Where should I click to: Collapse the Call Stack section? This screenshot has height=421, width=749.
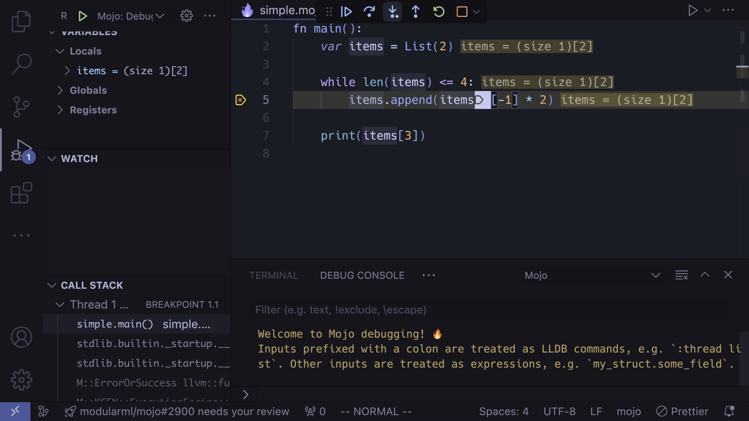tap(51, 285)
